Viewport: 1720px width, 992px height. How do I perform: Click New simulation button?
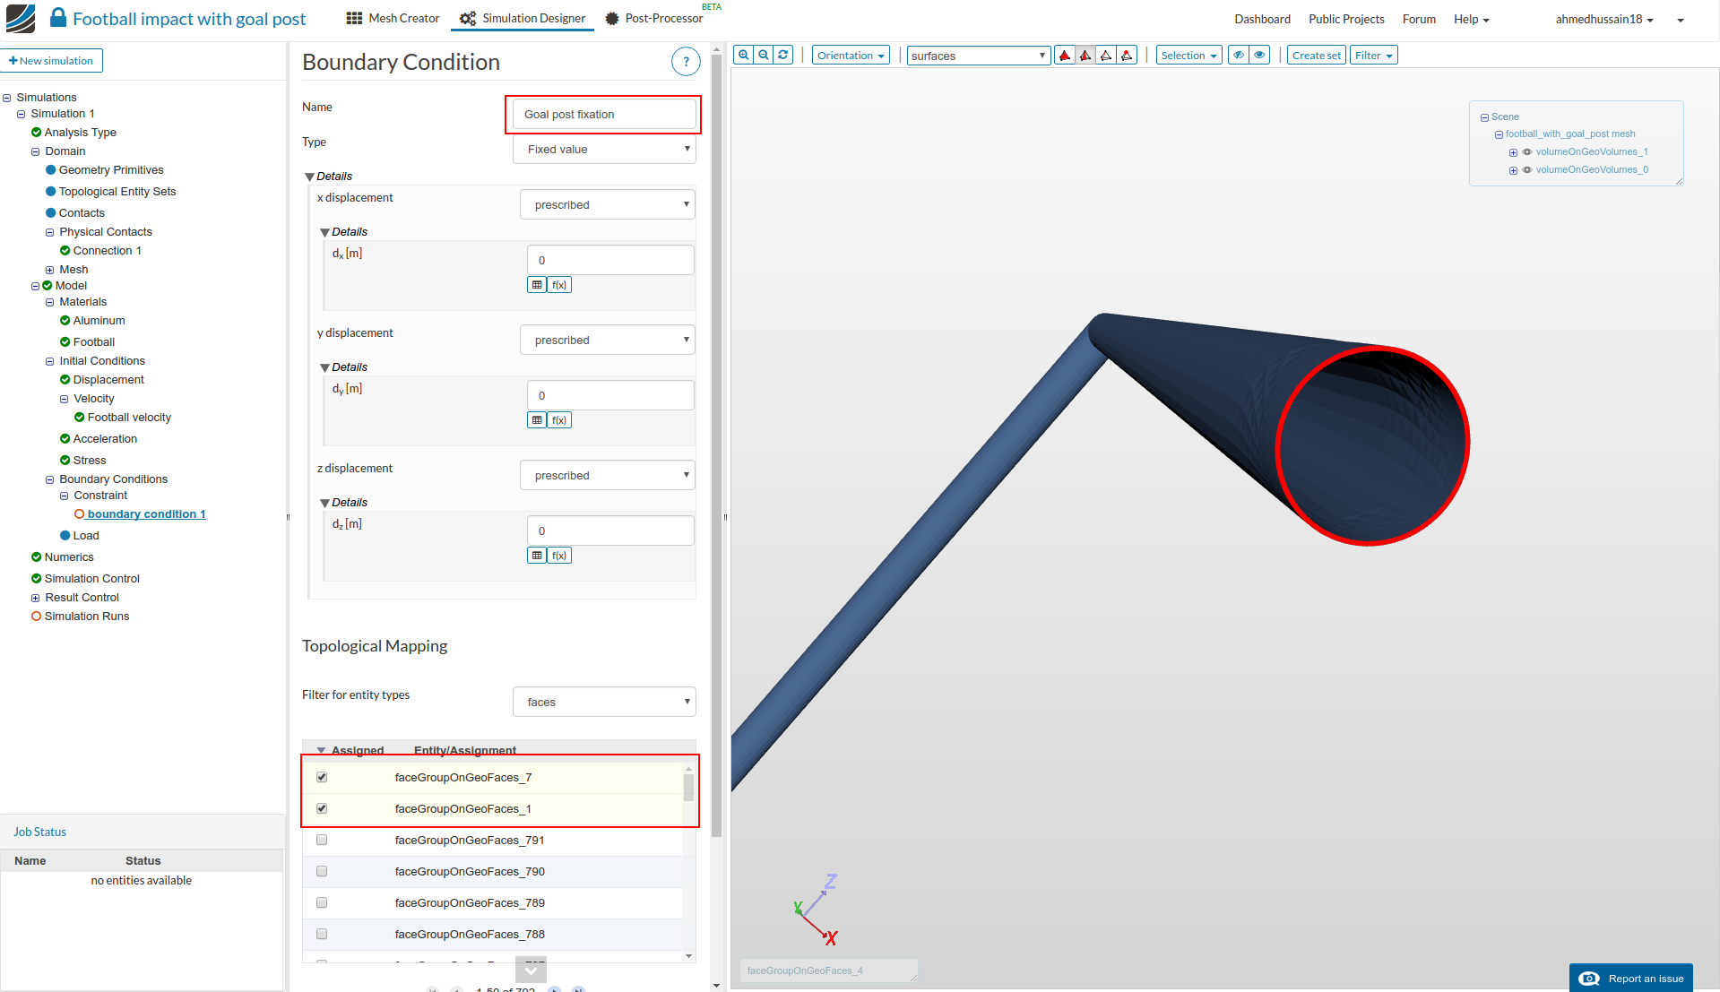52,61
